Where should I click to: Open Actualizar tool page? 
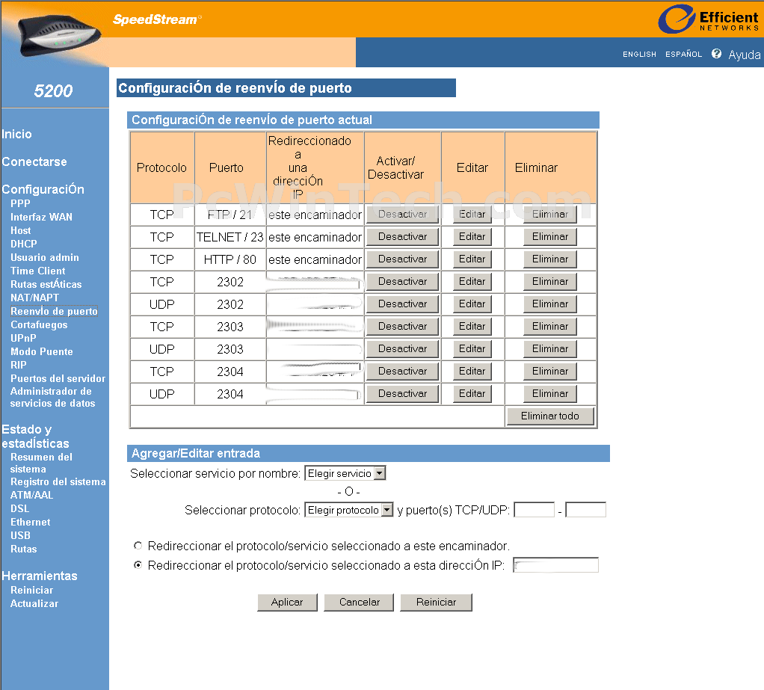tap(34, 603)
